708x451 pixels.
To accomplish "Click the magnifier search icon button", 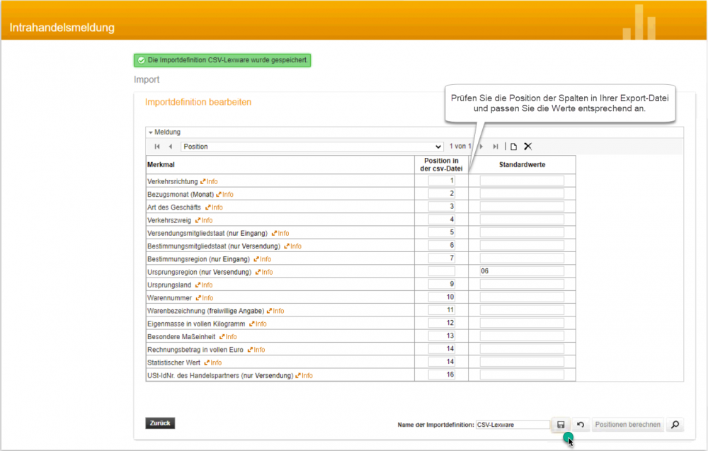I will coord(675,424).
